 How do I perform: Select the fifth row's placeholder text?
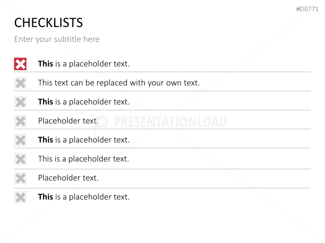tap(84, 140)
